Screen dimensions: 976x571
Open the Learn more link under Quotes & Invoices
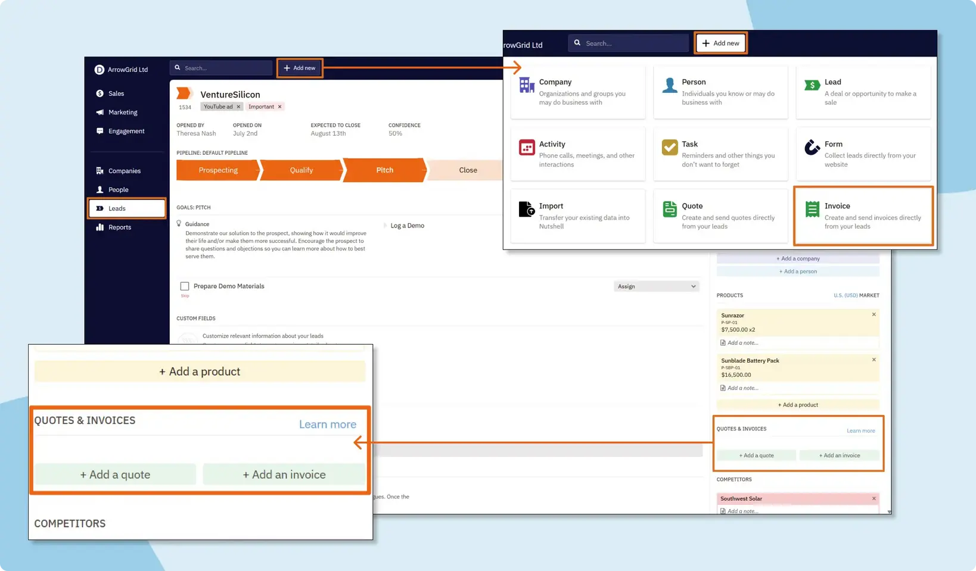coord(327,424)
